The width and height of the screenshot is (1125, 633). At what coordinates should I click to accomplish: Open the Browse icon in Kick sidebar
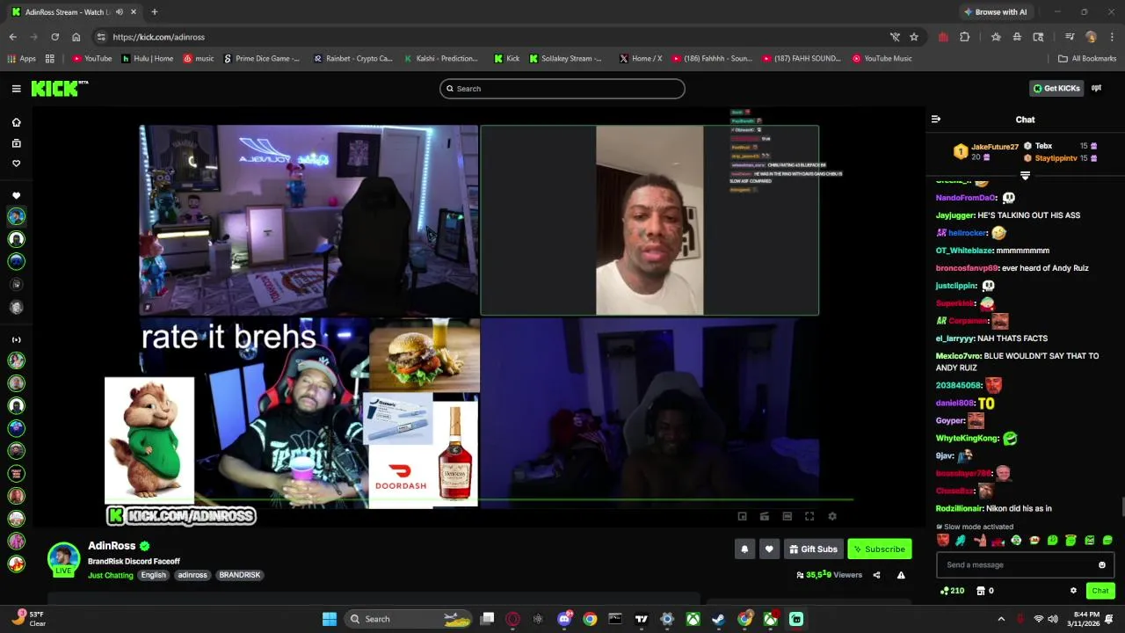(x=16, y=142)
